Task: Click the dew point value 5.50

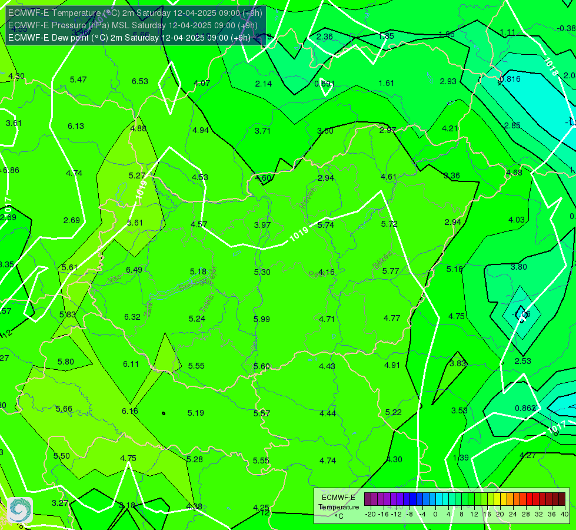Action: [62, 456]
